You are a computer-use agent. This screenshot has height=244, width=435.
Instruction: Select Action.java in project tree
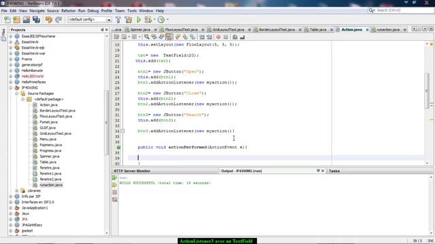point(48,105)
